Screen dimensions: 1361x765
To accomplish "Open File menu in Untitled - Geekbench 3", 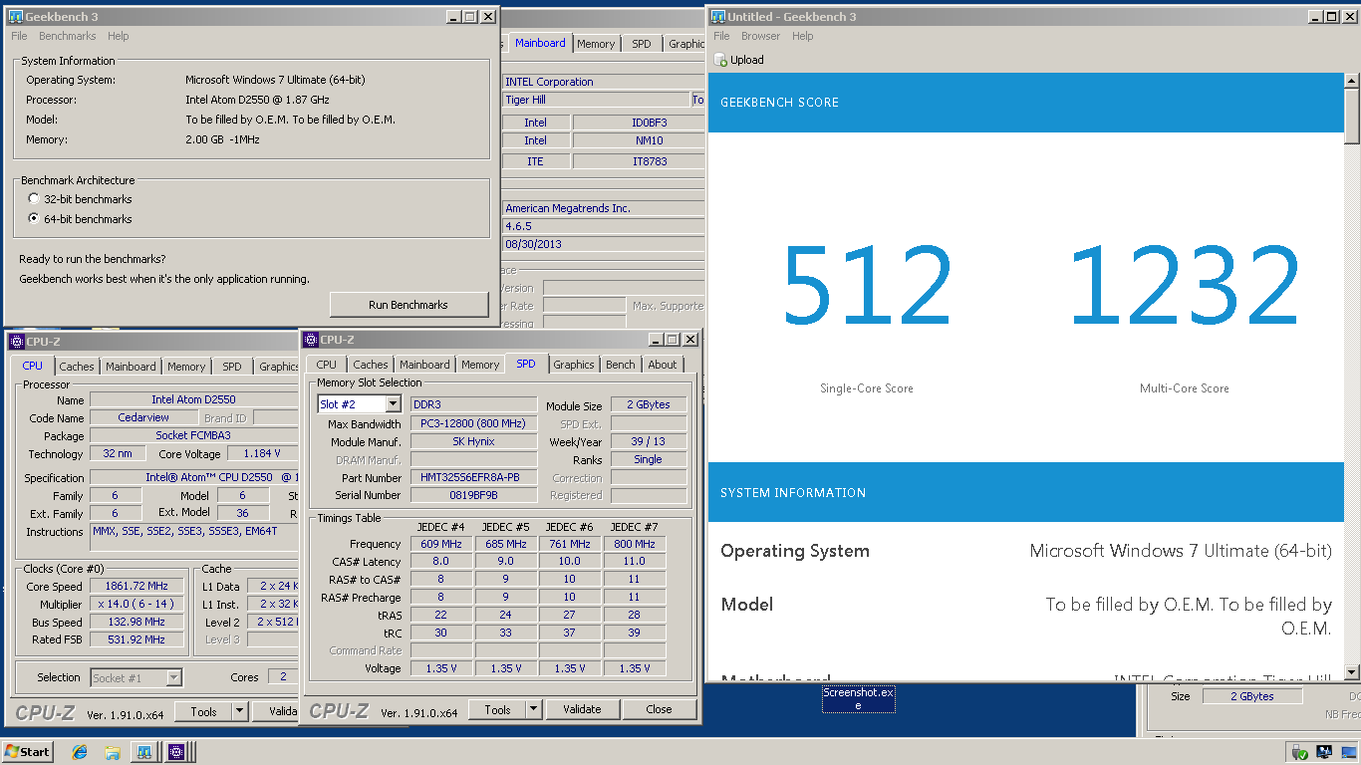I will (x=720, y=36).
